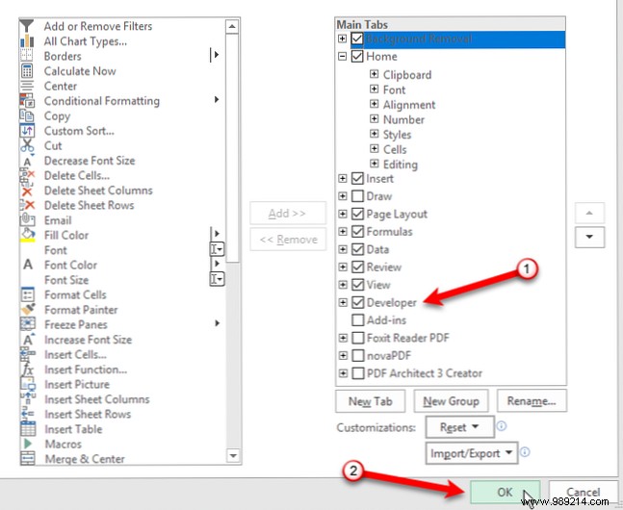Enable the Add-ins checkbox
The width and height of the screenshot is (623, 510).
click(x=358, y=319)
